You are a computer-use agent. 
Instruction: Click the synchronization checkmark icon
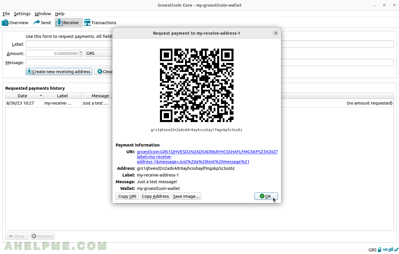click(396, 250)
